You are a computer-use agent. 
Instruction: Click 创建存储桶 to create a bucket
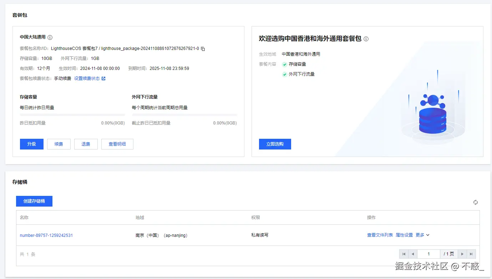34,201
